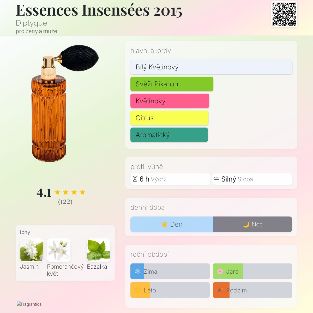Click the sun icon in Den segment
This screenshot has height=313, width=313.
pyautogui.click(x=164, y=224)
